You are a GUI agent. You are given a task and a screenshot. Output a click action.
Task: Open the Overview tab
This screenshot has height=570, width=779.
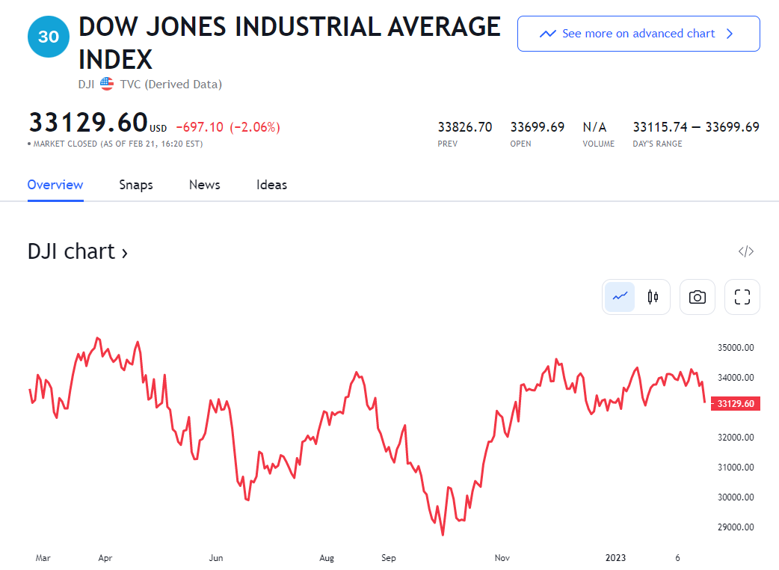(55, 185)
